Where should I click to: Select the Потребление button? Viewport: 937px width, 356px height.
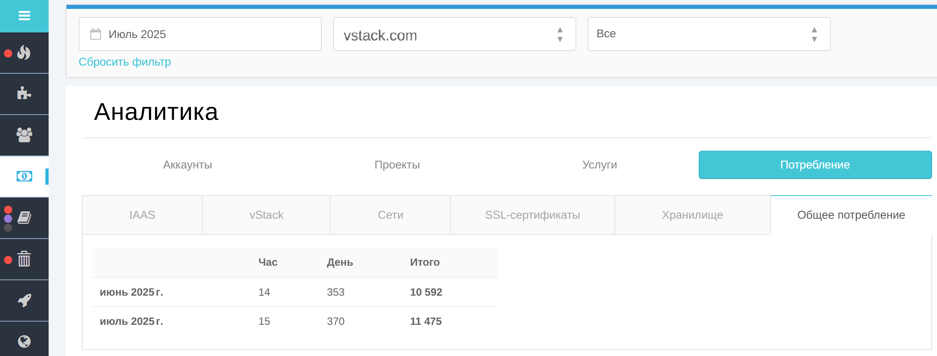815,165
